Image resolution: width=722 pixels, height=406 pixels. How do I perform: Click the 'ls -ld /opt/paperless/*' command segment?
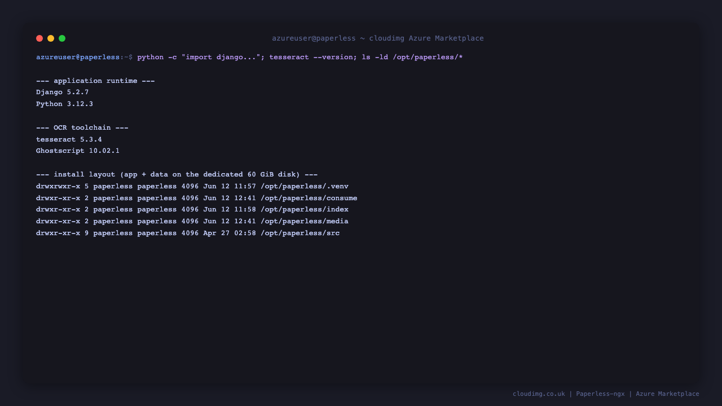412,57
